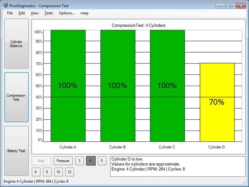This screenshot has width=249, height=187.
Task: Select 3 cylinders option
Action: point(79,161)
